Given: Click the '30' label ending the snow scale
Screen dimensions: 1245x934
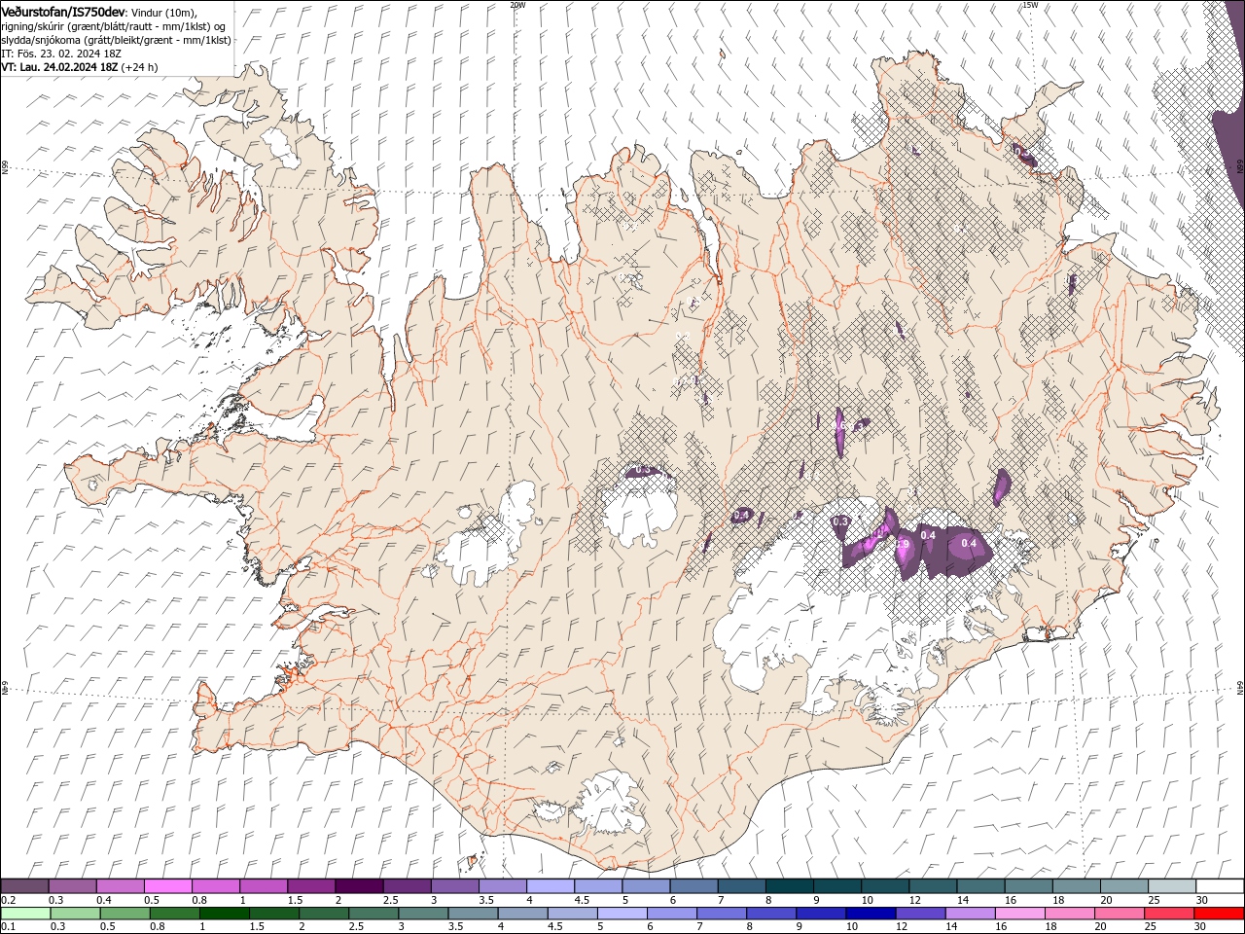Looking at the screenshot, I should (1201, 900).
